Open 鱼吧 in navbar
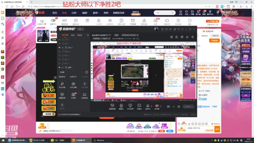Screen dimensions: 254x143 coord(106,13)
